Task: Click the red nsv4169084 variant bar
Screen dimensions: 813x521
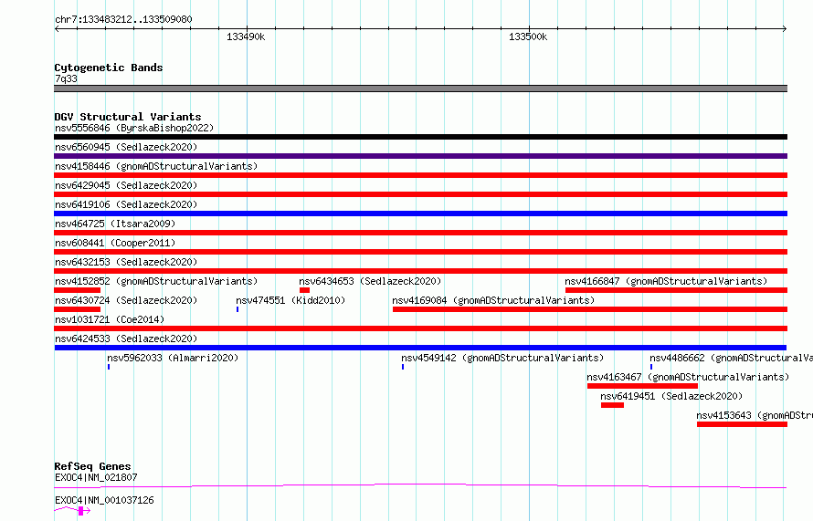Action: (x=590, y=309)
